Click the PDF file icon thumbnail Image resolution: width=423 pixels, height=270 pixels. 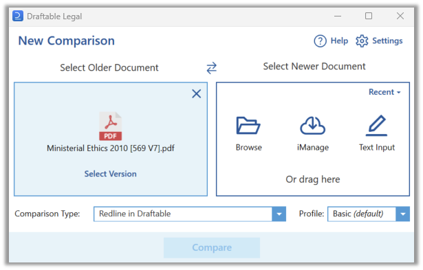click(110, 126)
